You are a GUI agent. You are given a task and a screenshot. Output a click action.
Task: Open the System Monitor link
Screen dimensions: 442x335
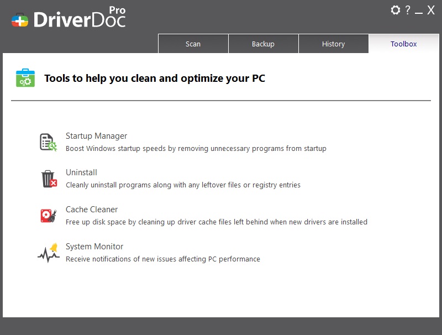94,247
